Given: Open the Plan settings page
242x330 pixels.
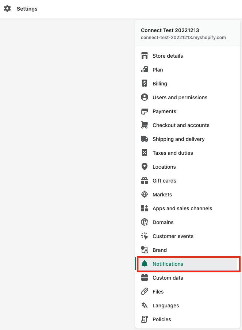Looking at the screenshot, I should pos(158,70).
